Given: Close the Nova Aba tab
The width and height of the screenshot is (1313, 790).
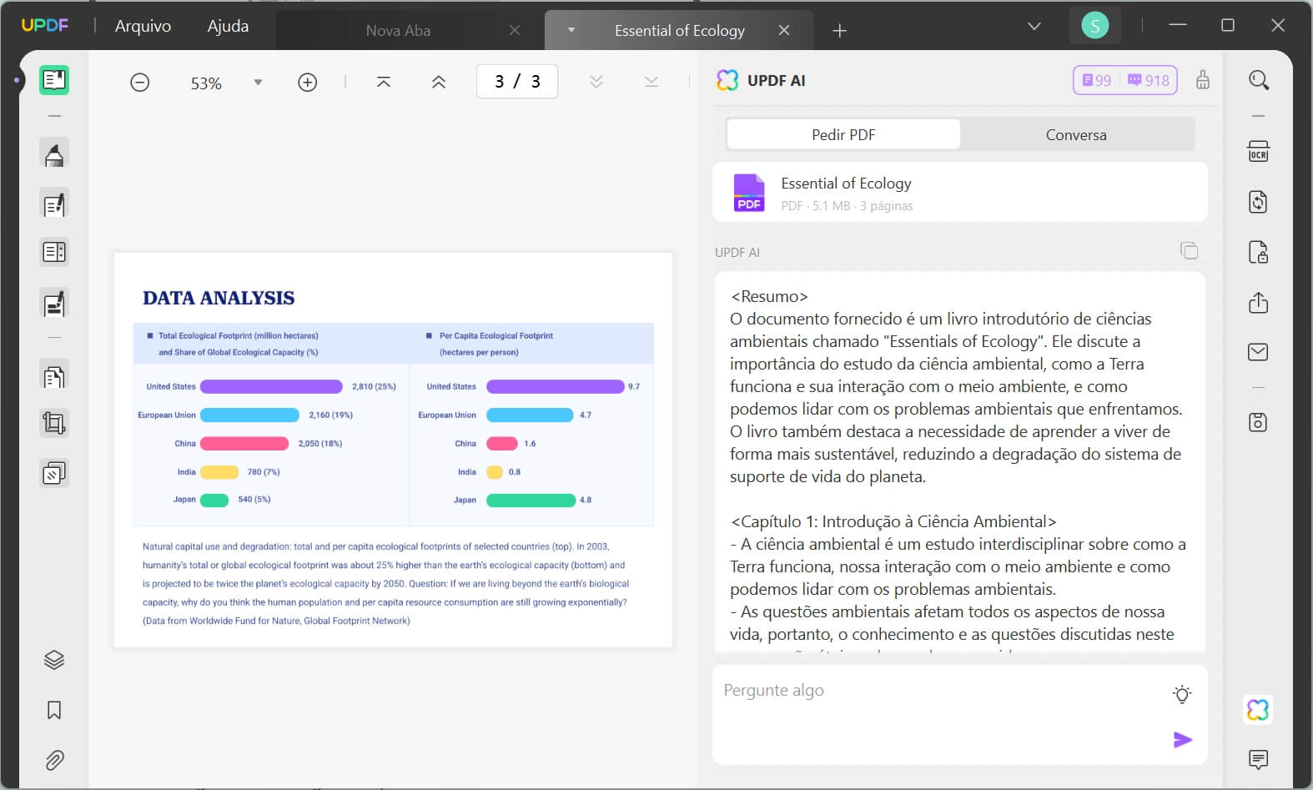Looking at the screenshot, I should point(515,30).
